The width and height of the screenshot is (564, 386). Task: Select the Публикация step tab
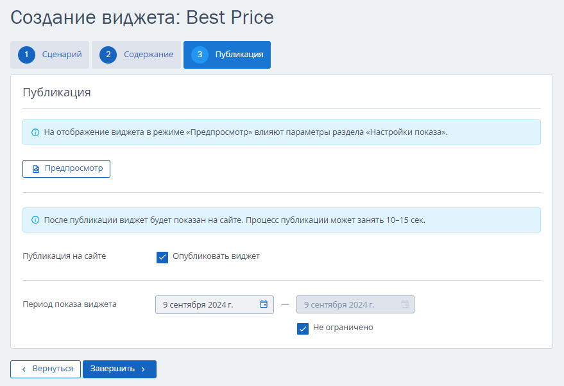[227, 55]
